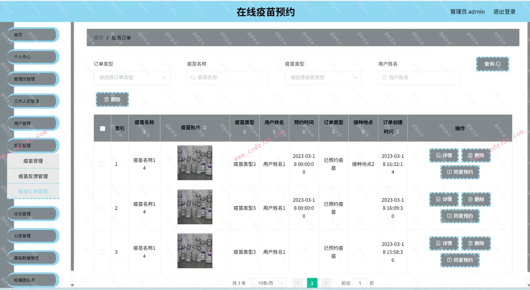The image size is (530, 290).
Task: Open the vaccine photo in row 3
Action: coord(195,251)
